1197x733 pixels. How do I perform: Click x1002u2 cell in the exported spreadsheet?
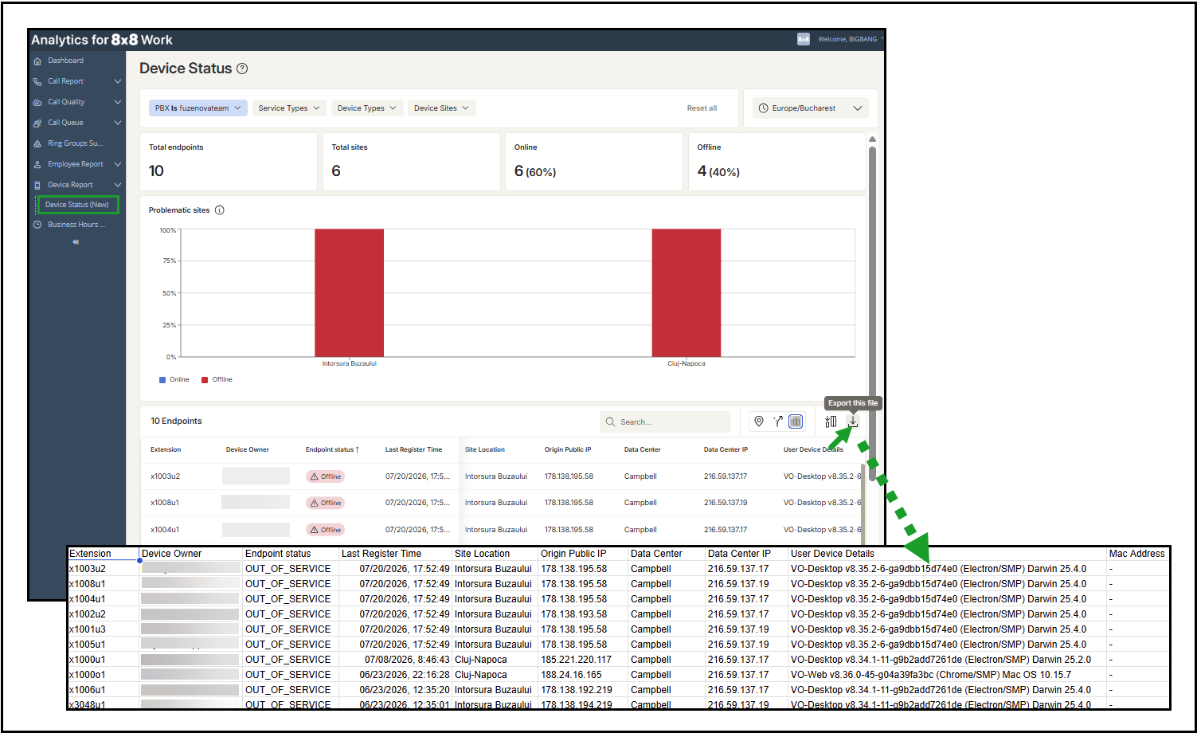(x=88, y=614)
